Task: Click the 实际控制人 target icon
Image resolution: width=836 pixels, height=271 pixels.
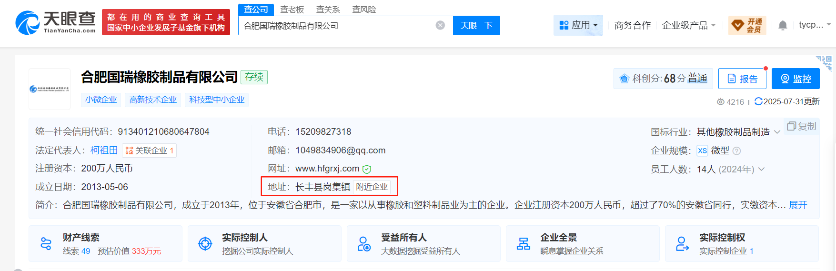Action: tap(205, 244)
